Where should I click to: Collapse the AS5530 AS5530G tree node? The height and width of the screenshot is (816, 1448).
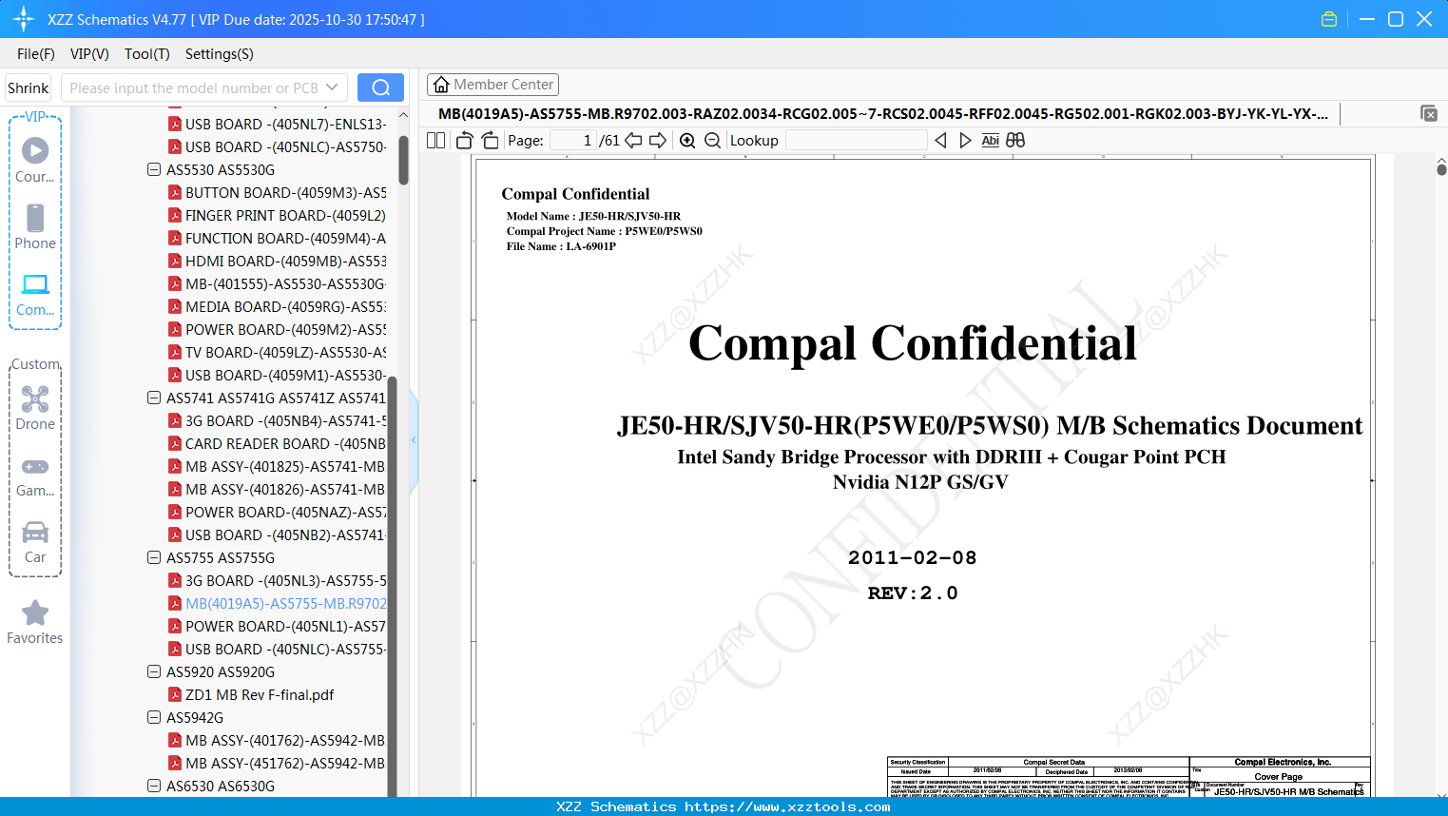coord(154,169)
